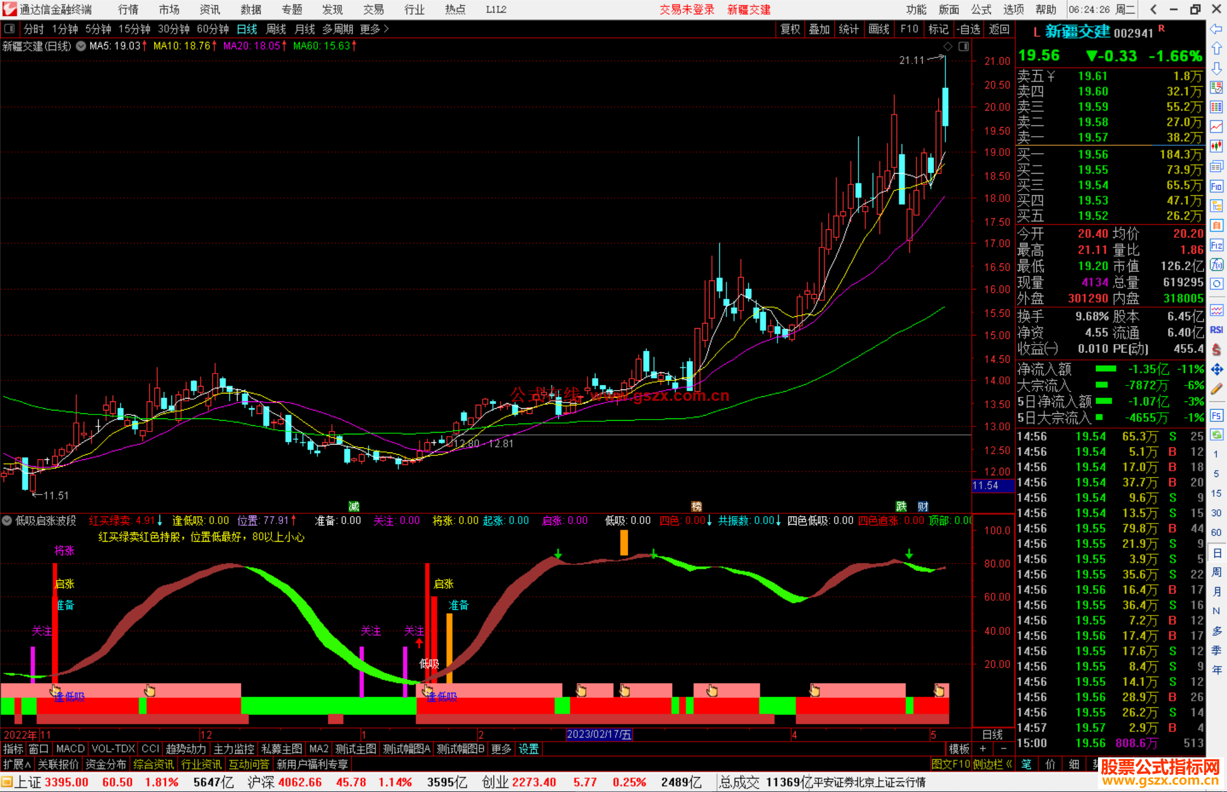Click the 2023/02/17/五 date marker
This screenshot has width=1227, height=792.
pyautogui.click(x=599, y=734)
